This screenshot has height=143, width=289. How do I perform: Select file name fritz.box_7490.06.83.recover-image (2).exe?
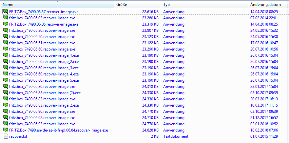click(45, 93)
